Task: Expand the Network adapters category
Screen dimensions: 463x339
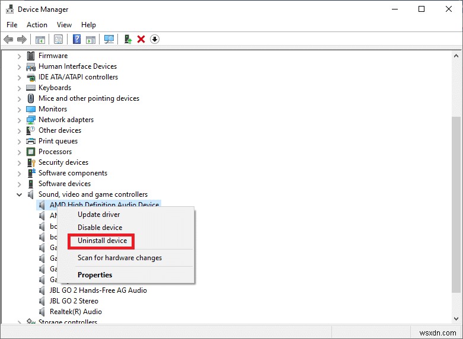Action: pos(19,120)
